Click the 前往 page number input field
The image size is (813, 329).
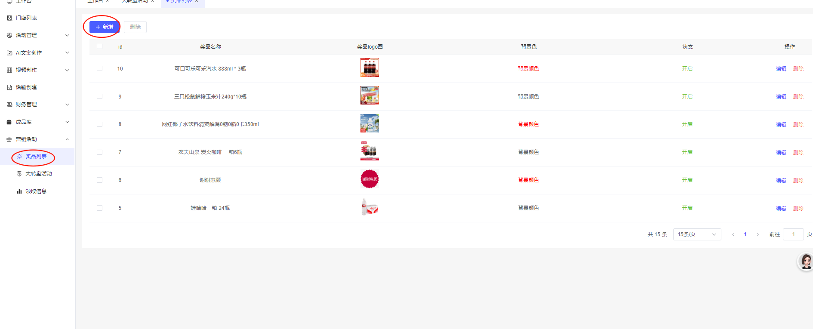(793, 234)
